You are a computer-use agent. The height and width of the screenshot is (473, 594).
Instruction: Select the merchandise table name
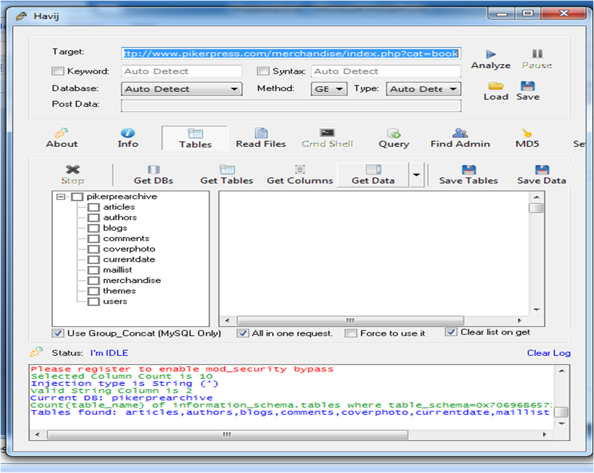click(132, 280)
